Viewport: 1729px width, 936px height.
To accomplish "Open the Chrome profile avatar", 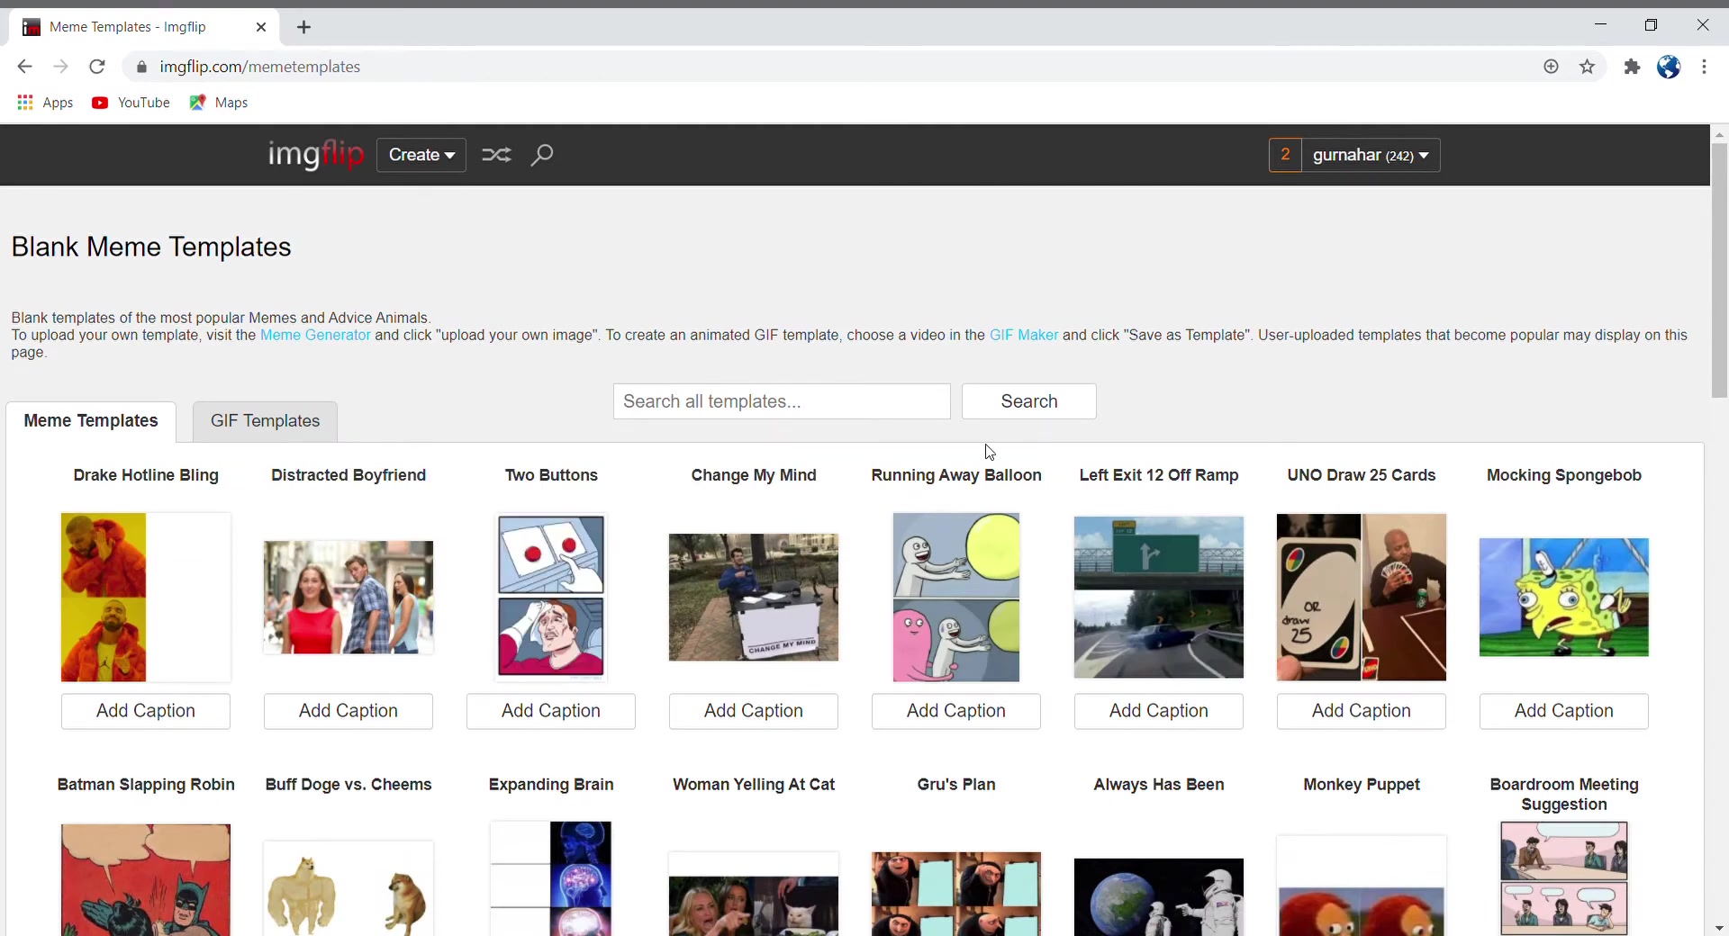I will coord(1669,67).
